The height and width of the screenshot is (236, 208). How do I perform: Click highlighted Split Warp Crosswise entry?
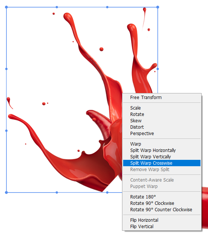[162, 163]
